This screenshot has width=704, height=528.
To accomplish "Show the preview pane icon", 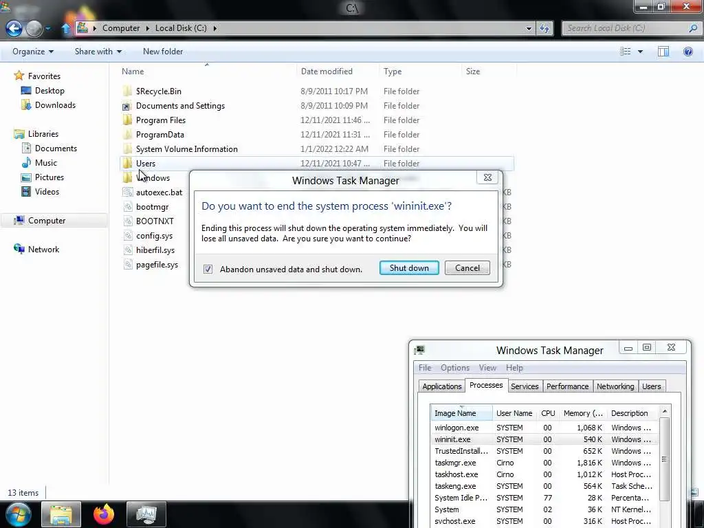I will [663, 51].
